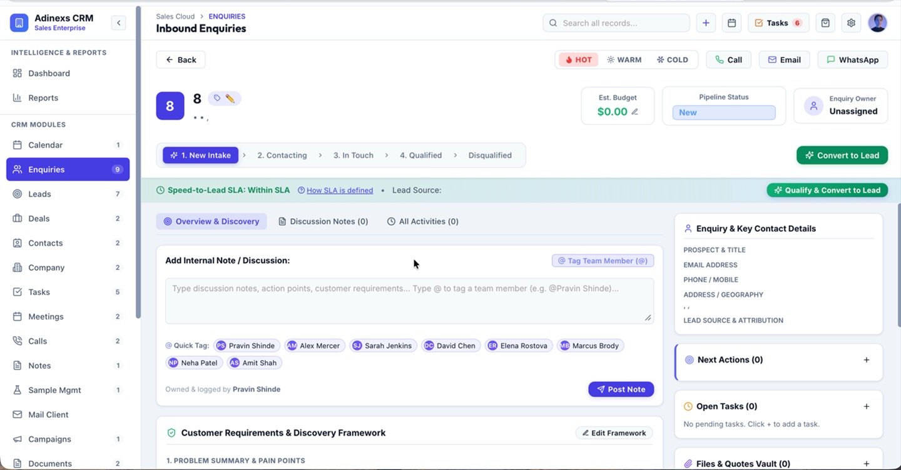Open the Pipeline Status dropdown showing New
This screenshot has width=901, height=470.
point(724,112)
